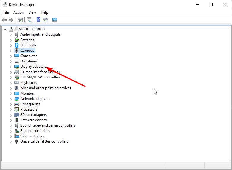Select the Display adapters label
This screenshot has width=232, height=170.
33,67
